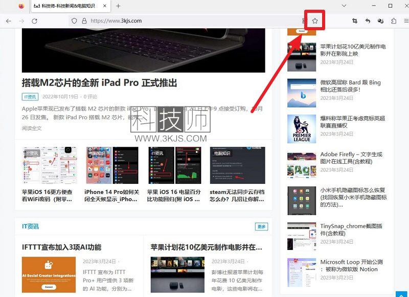Click title 苹果 iOS 16 电量百分比功能回归
The width and height of the screenshot is (409, 297).
coord(174,196)
